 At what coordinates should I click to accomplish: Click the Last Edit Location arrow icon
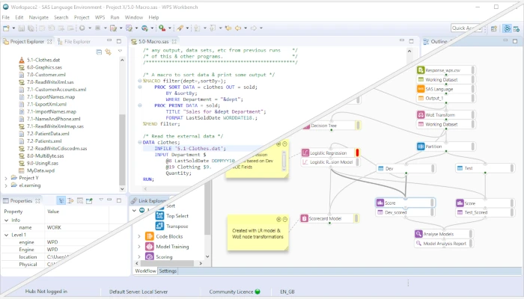coord(228,28)
